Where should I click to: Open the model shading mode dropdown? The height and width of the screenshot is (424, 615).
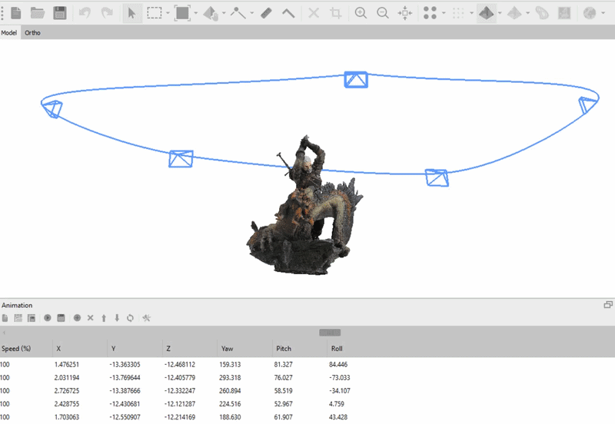point(500,13)
